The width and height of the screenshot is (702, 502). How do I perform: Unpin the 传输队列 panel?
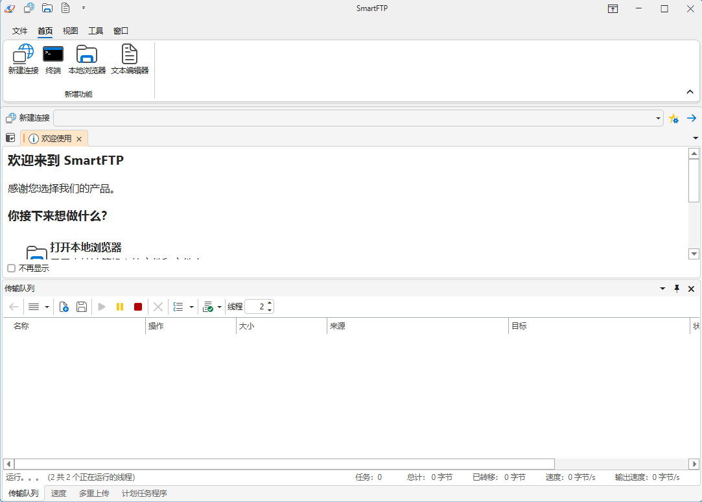point(677,288)
